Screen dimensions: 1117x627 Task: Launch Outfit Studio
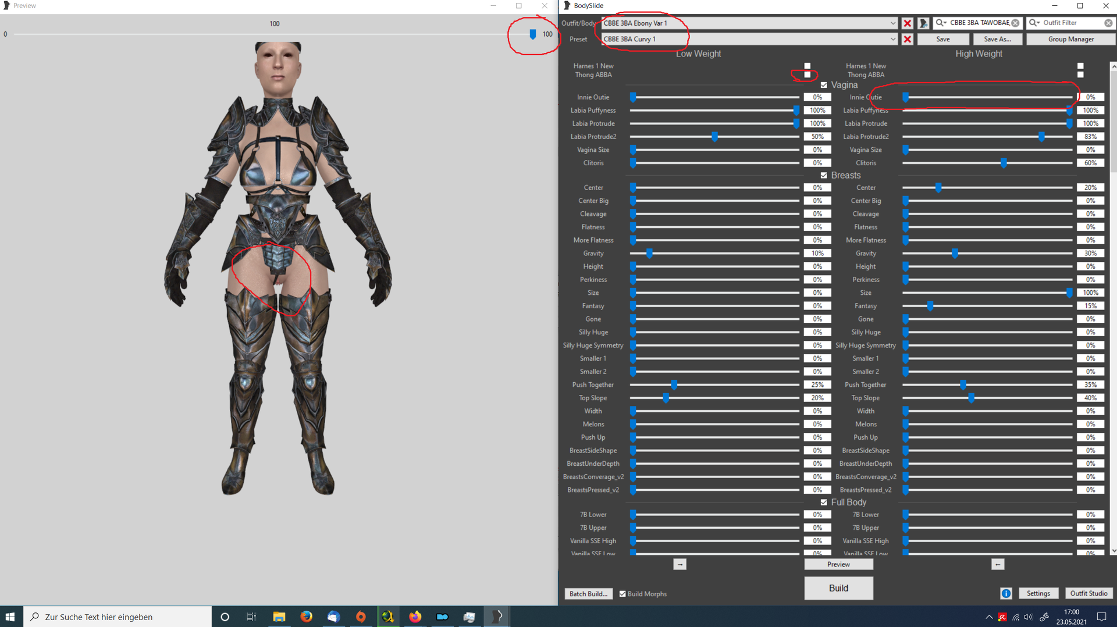(1088, 593)
